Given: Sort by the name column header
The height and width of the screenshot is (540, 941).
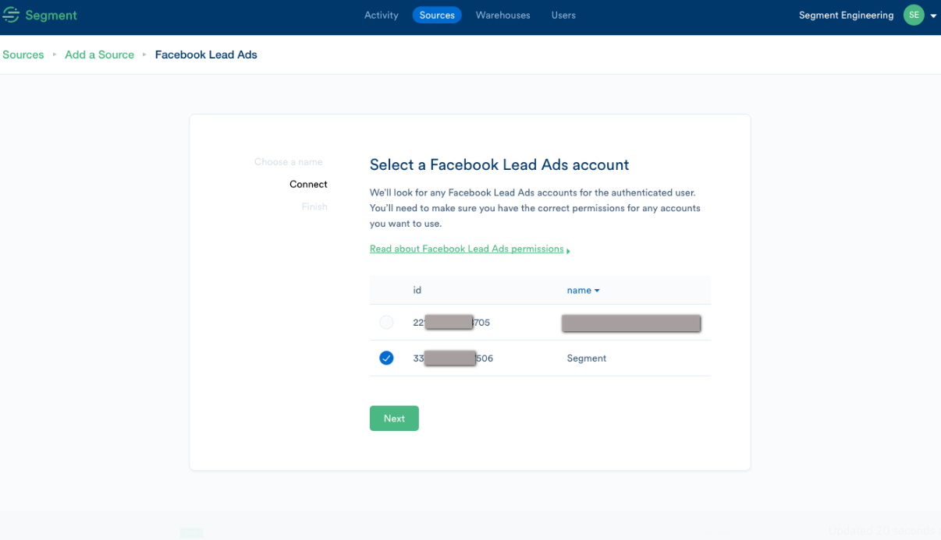Looking at the screenshot, I should tap(578, 290).
